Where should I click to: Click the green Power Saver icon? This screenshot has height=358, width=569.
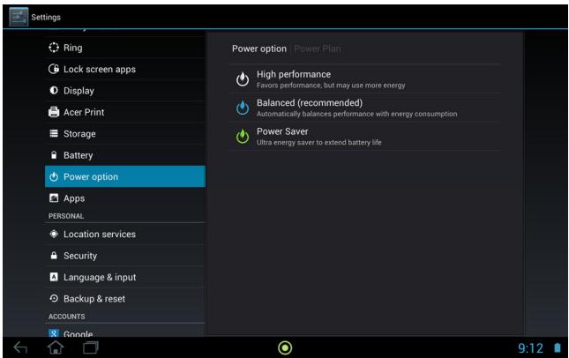pyautogui.click(x=243, y=136)
